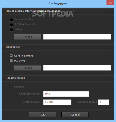116x122 pixels.
Task: Click the Character string field containing IMG
Action: point(66,94)
